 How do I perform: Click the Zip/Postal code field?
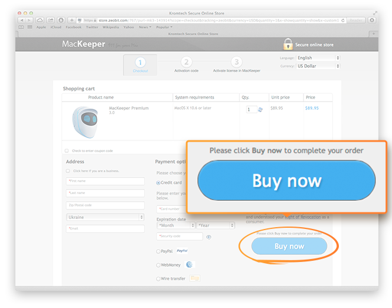[105, 205]
